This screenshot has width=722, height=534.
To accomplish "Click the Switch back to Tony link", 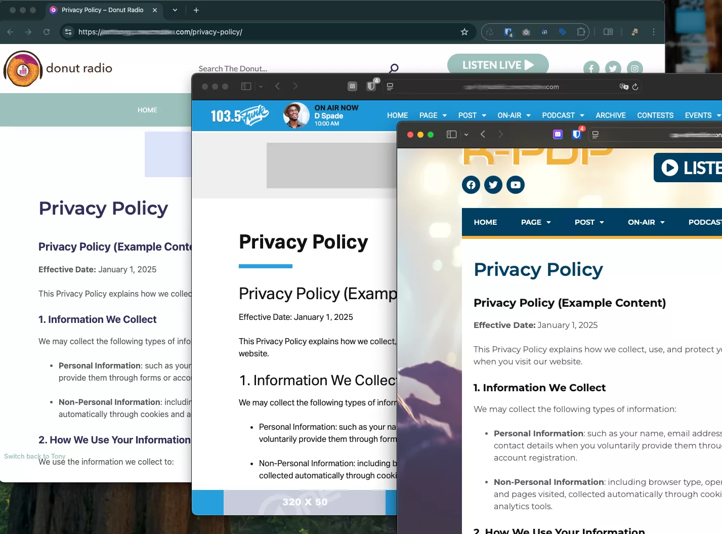I will click(x=34, y=456).
